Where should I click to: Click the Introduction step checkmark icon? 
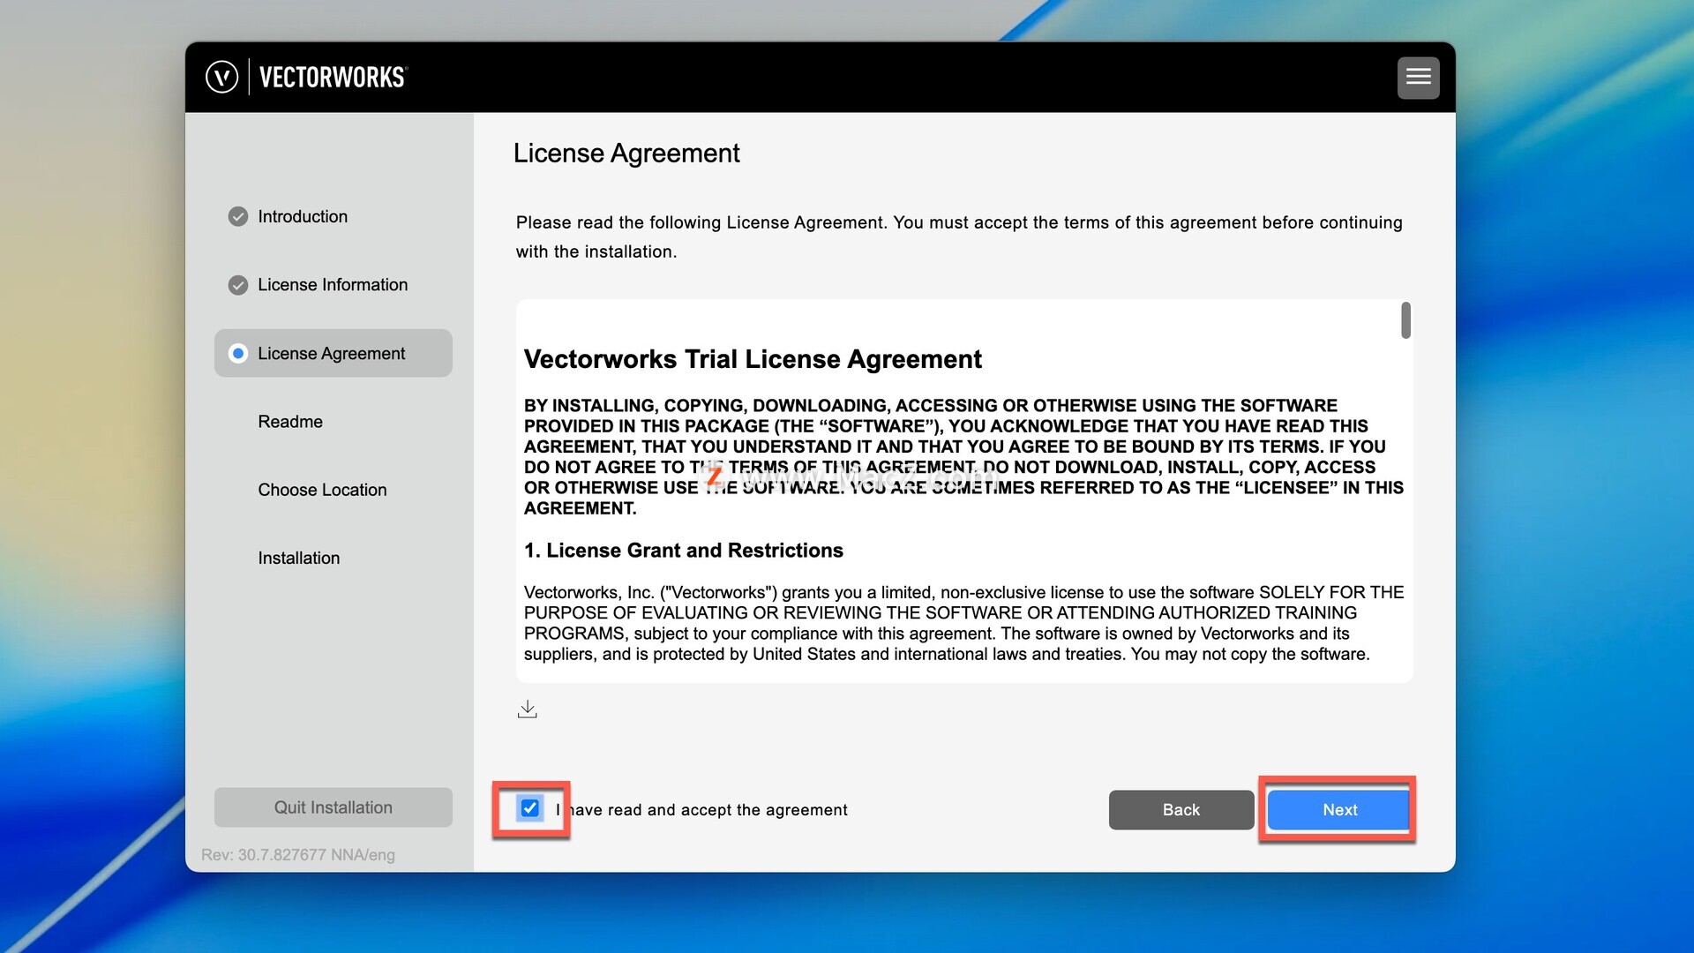click(x=237, y=217)
